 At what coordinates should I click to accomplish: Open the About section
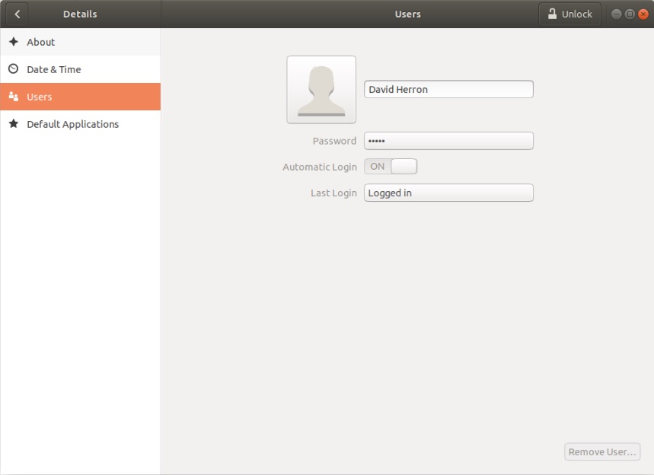pyautogui.click(x=81, y=42)
